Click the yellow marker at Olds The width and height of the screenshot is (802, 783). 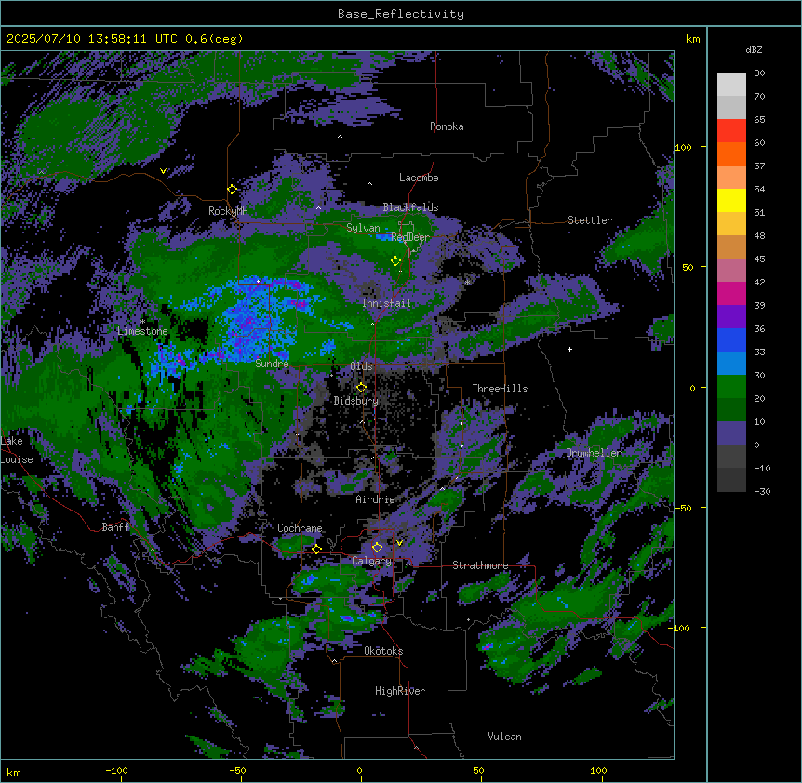[361, 387]
